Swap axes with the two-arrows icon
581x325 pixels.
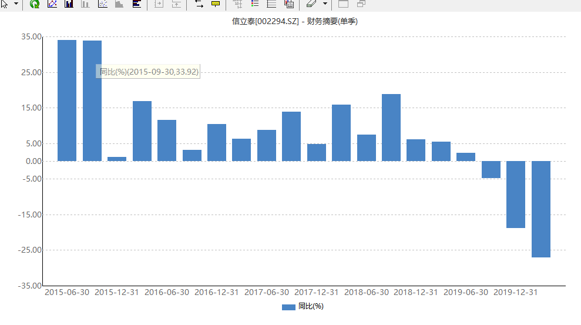coord(199,4)
